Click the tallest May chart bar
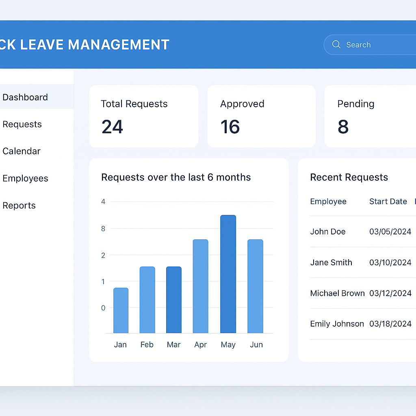The width and height of the screenshot is (416, 416). point(228,274)
